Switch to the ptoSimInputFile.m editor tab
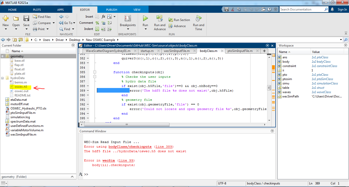Screen dimensions: 349x187 pos(241,51)
